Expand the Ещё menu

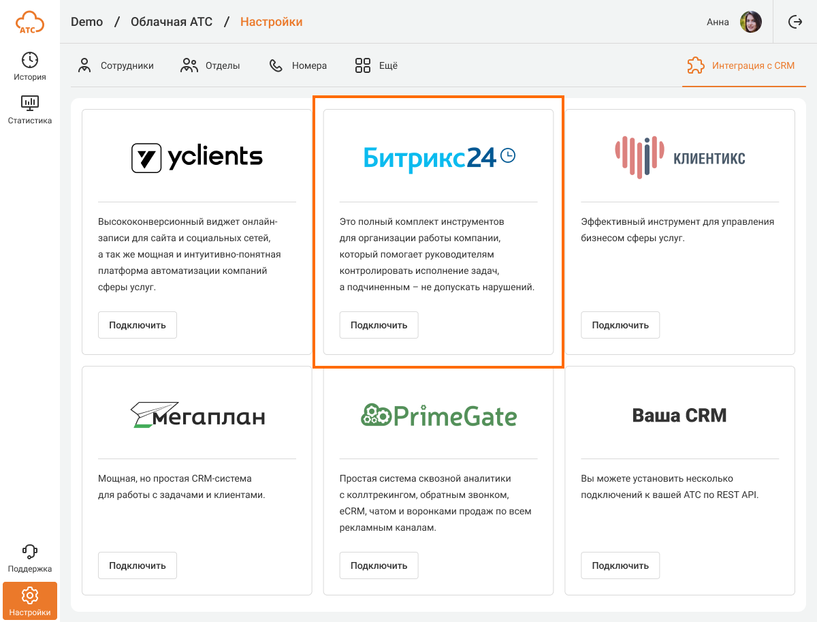[x=376, y=65]
